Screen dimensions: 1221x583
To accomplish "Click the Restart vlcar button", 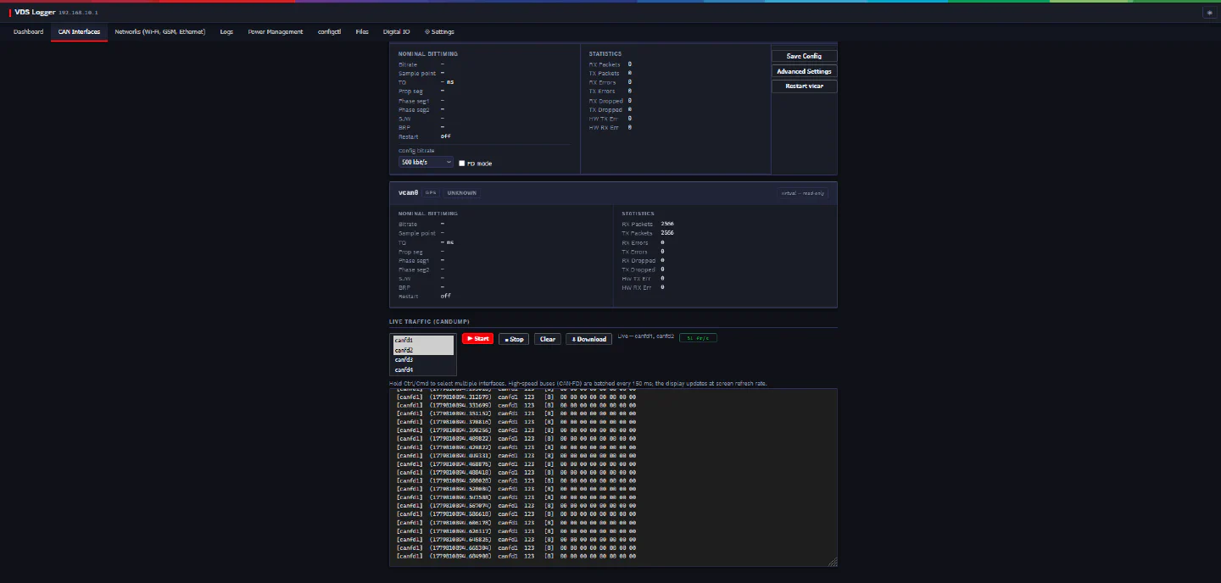I will [804, 86].
